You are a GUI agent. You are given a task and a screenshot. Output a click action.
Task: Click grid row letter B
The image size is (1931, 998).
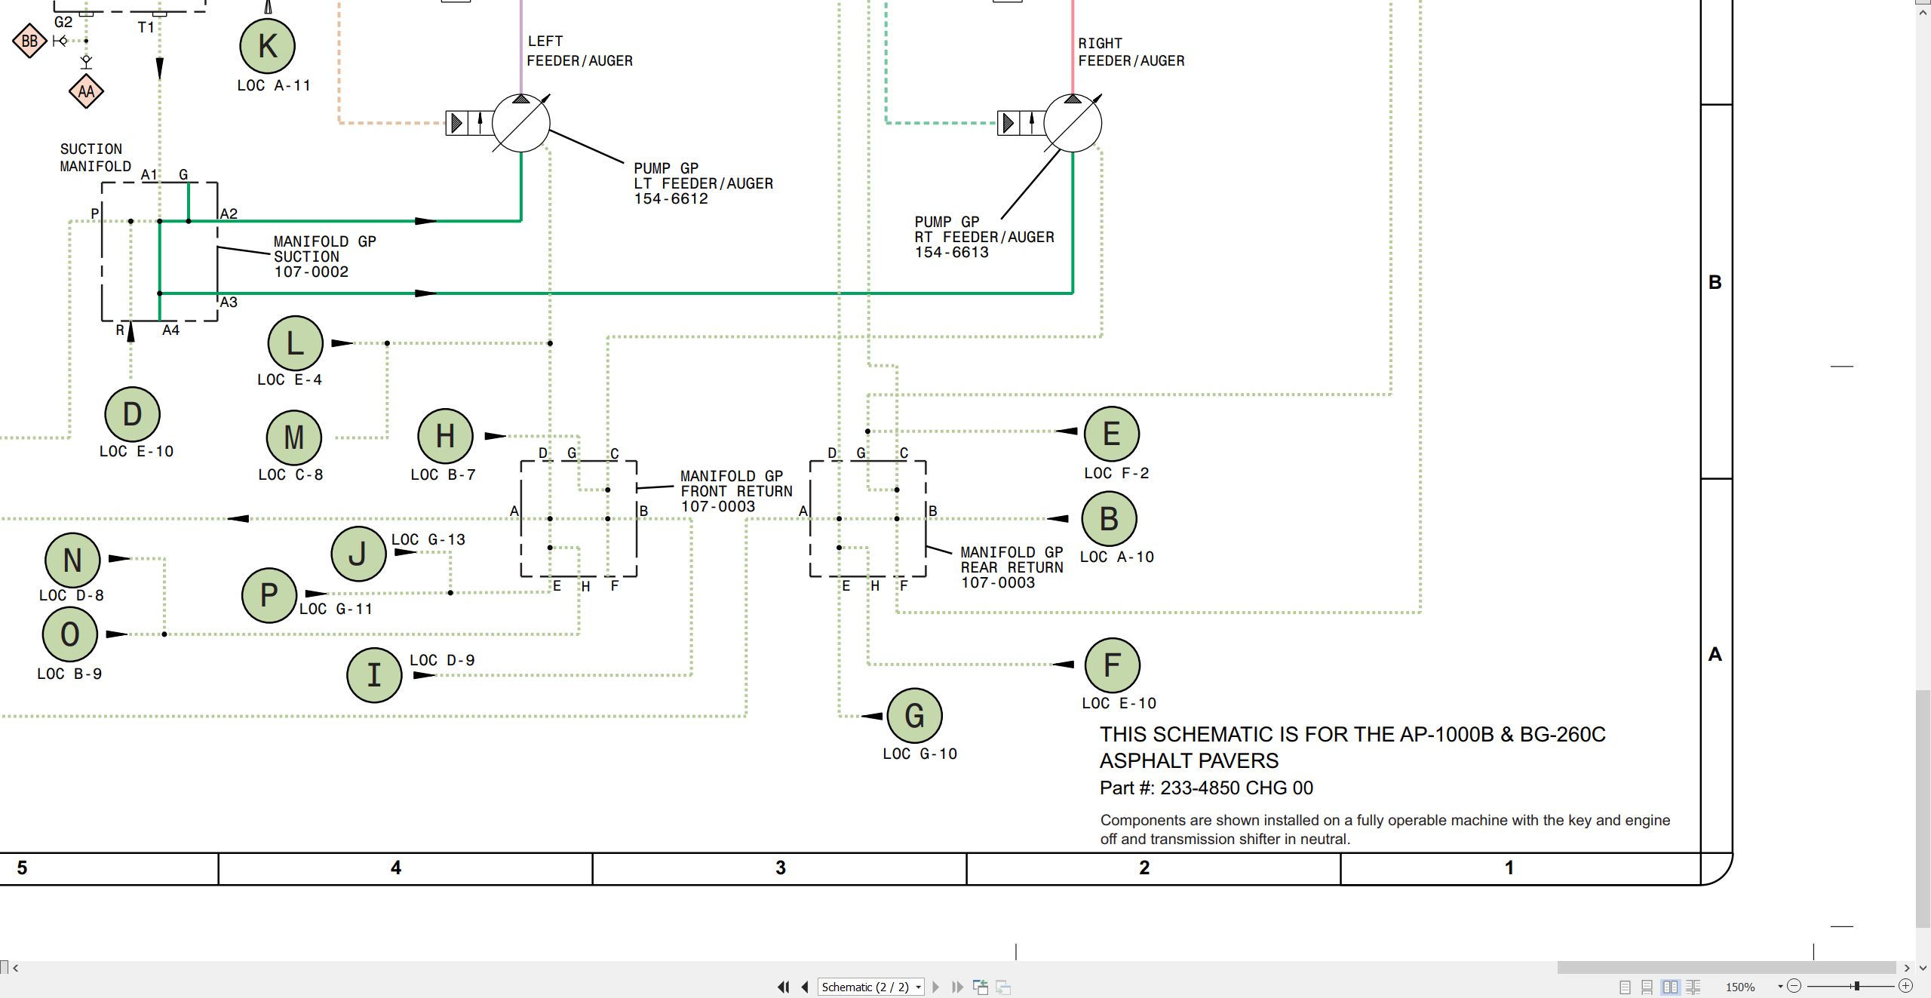(x=1715, y=282)
